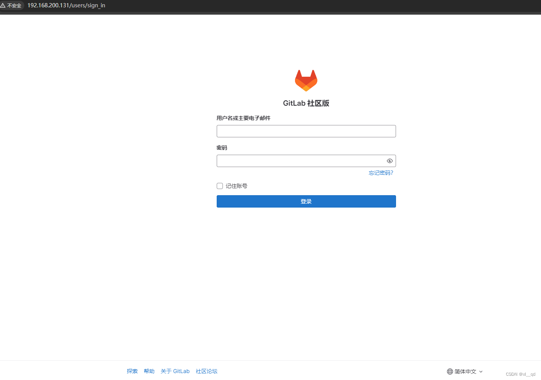Check the 记住账号 checkbox
541x380 pixels.
[x=220, y=186]
